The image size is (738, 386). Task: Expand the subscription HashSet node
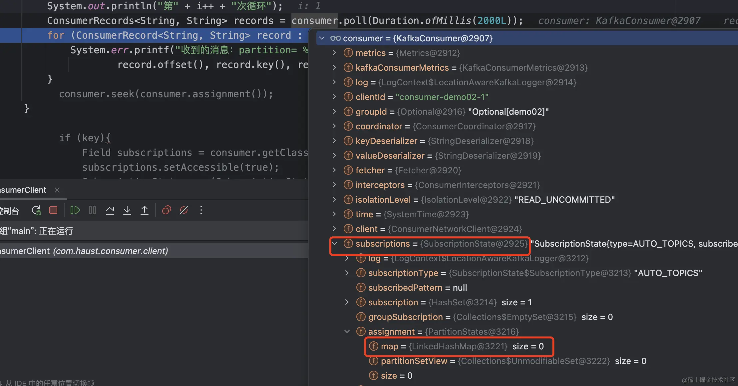pyautogui.click(x=347, y=302)
